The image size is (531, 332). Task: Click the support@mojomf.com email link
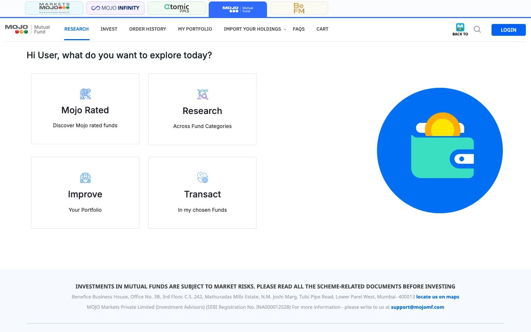[417, 307]
